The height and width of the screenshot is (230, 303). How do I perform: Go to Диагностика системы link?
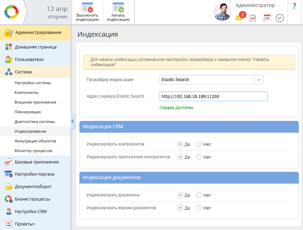(x=35, y=122)
